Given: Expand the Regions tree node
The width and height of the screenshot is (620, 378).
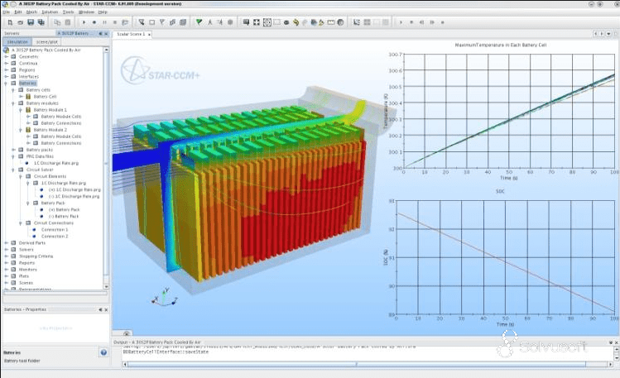Looking at the screenshot, I should pyautogui.click(x=7, y=70).
